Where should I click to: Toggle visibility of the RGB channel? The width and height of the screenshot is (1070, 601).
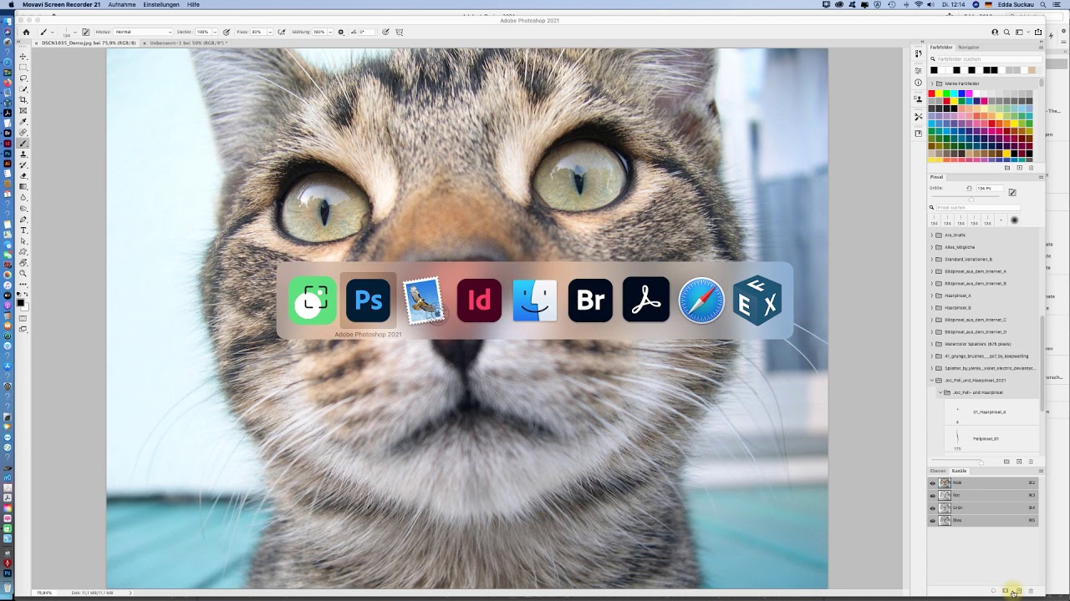(x=933, y=482)
